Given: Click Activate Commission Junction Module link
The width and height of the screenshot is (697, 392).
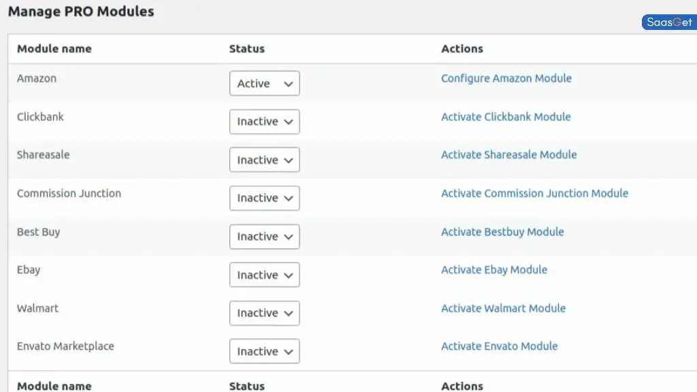Looking at the screenshot, I should 535,193.
